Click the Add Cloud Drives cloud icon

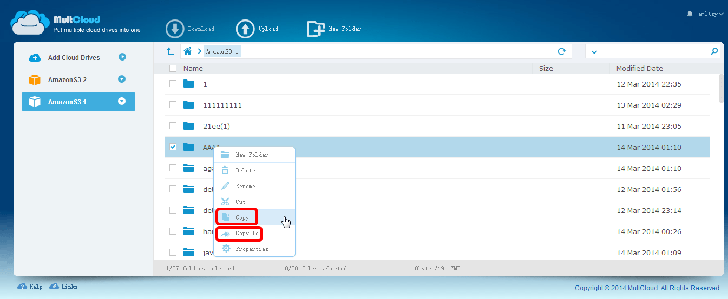coord(35,58)
